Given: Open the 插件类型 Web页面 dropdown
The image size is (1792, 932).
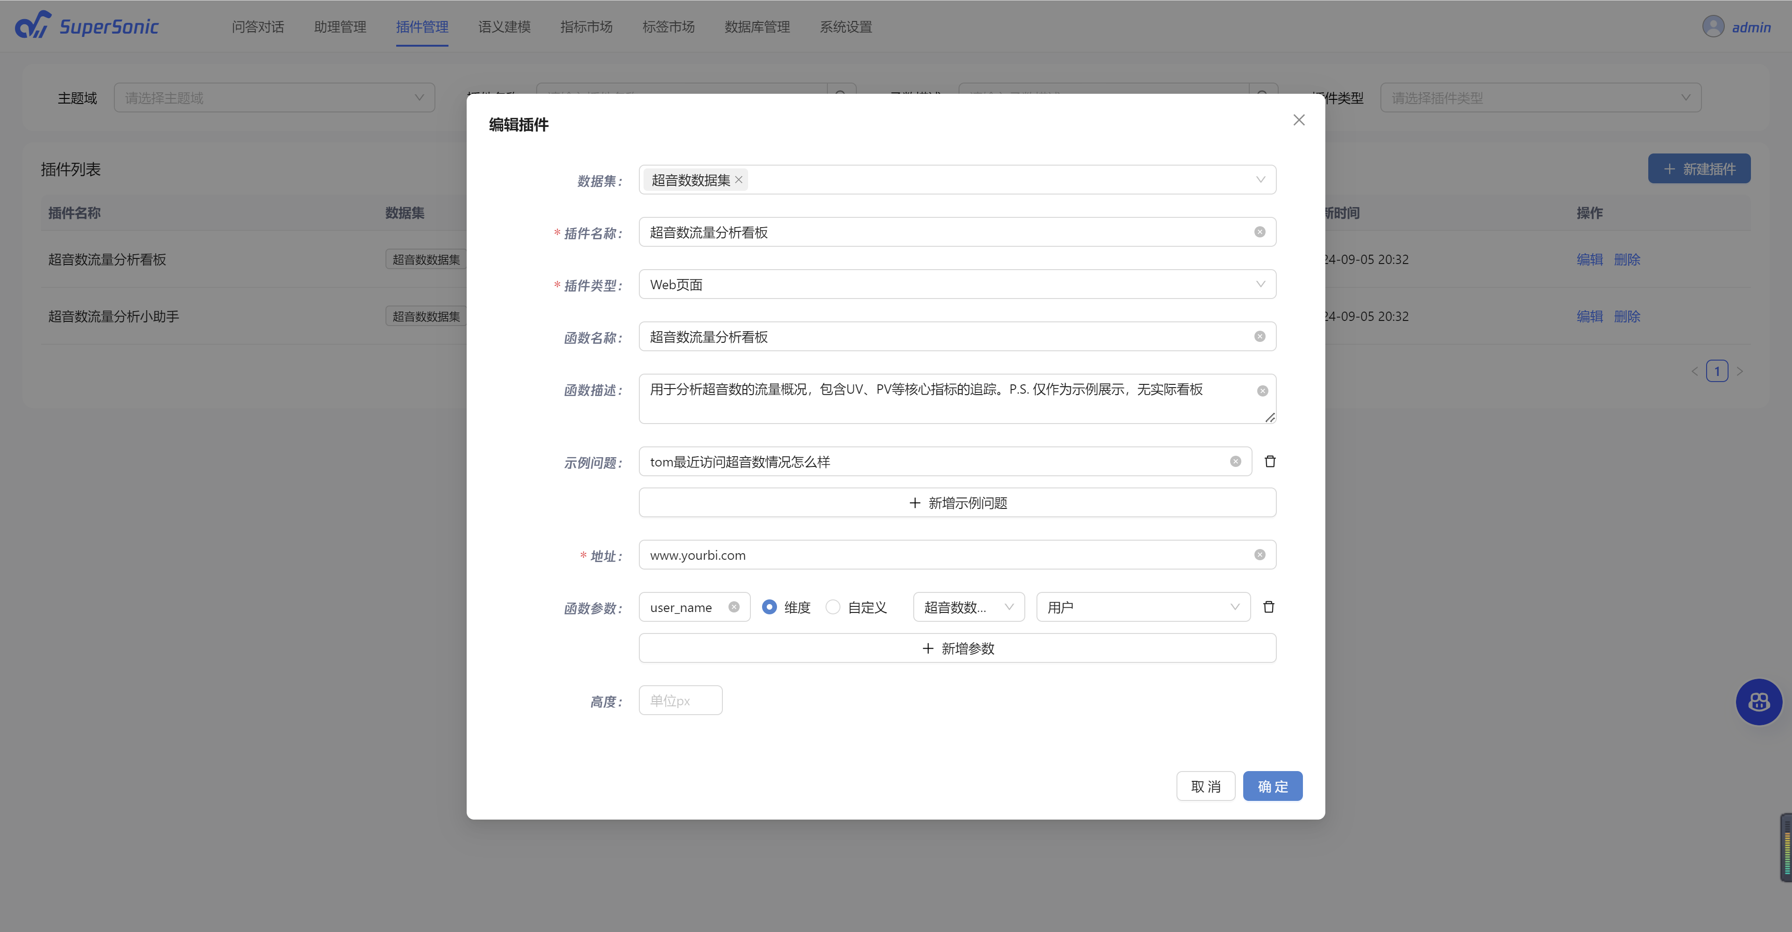Looking at the screenshot, I should click(957, 285).
